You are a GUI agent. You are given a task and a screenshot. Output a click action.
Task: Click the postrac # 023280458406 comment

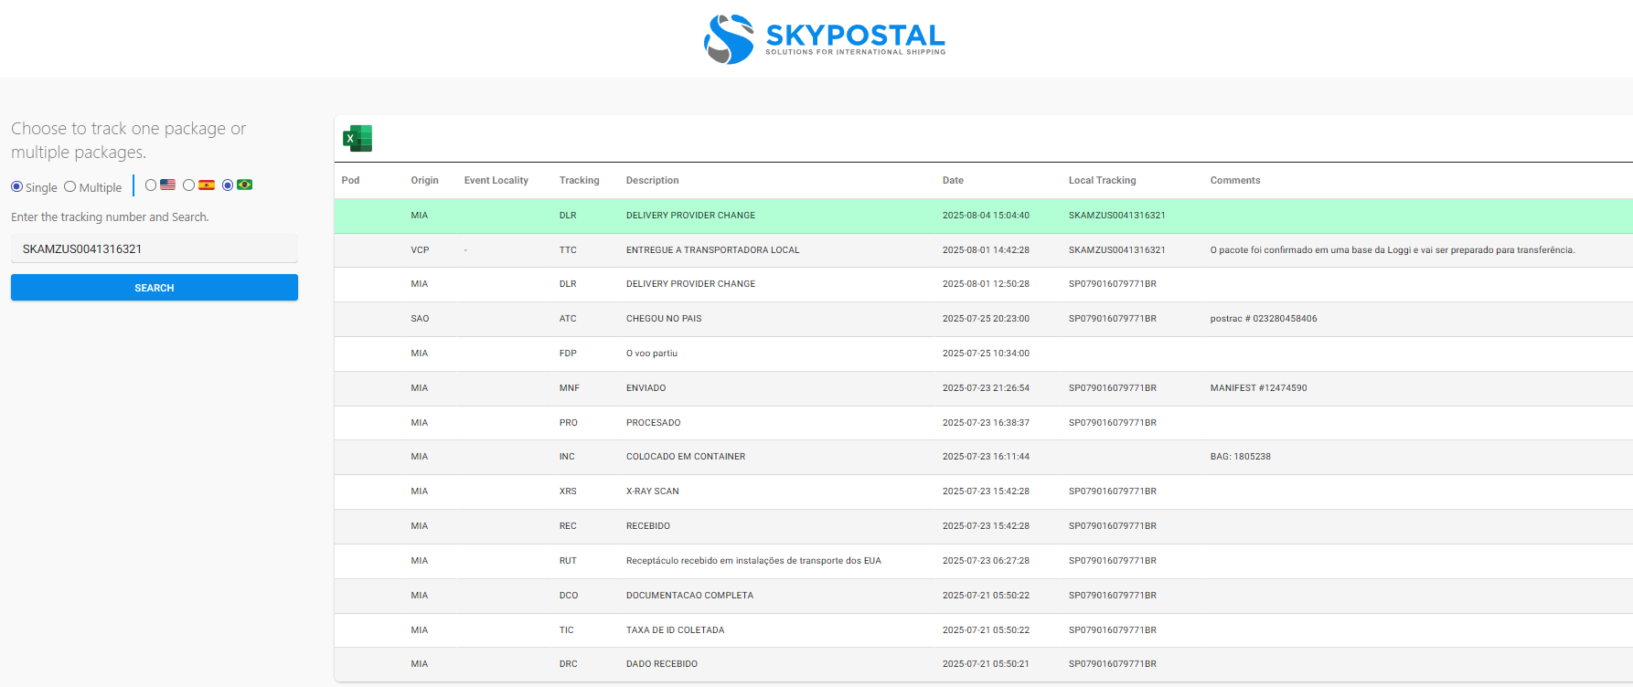tap(1264, 319)
